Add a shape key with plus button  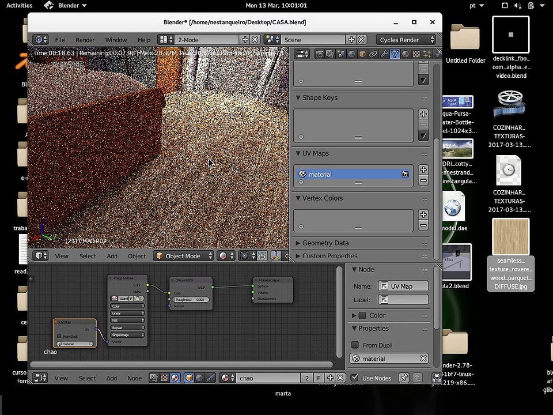click(x=423, y=114)
